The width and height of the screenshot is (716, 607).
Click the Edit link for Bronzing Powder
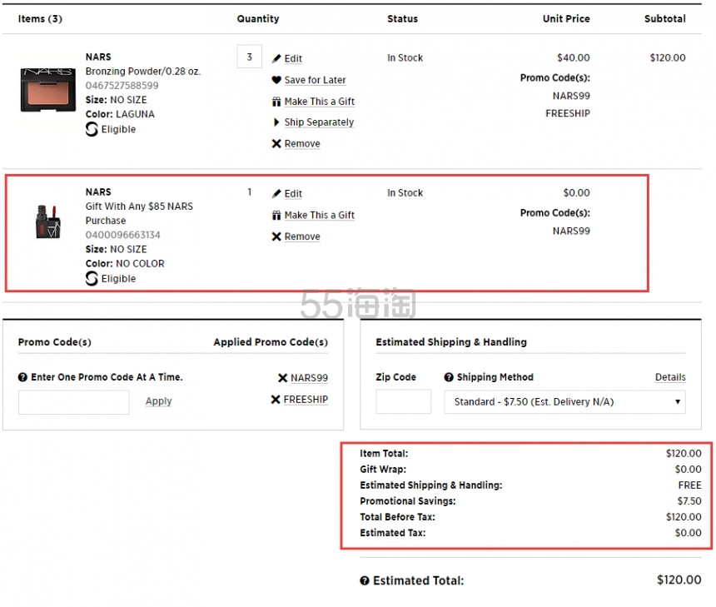293,58
